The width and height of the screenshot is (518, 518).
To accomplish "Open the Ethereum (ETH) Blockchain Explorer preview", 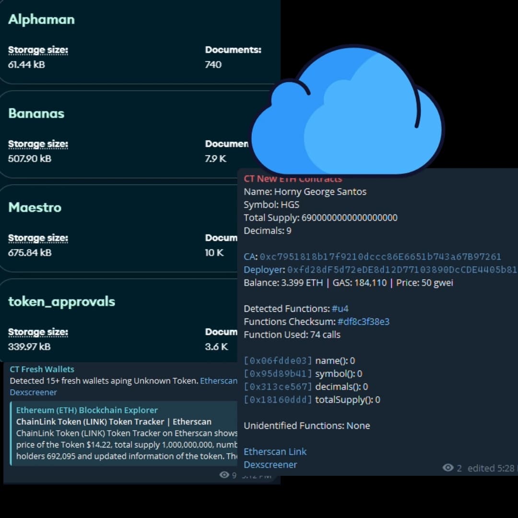I will click(87, 410).
